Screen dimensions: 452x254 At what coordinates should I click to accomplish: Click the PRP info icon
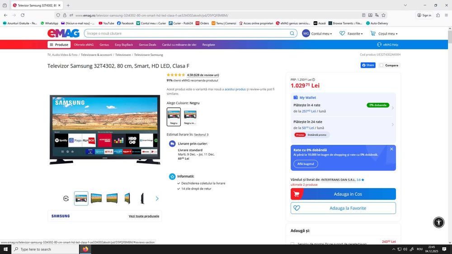(314, 80)
